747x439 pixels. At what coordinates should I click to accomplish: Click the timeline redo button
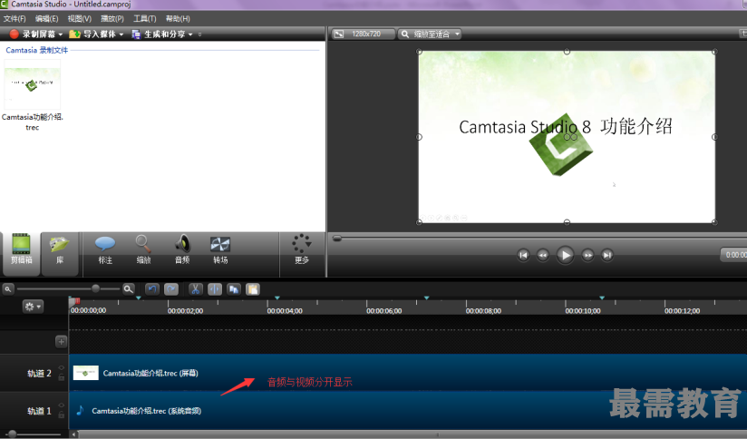pyautogui.click(x=171, y=289)
